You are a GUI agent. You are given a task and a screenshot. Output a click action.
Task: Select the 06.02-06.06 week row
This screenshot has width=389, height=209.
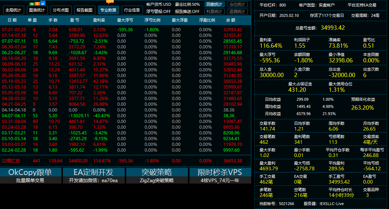(x=125, y=70)
